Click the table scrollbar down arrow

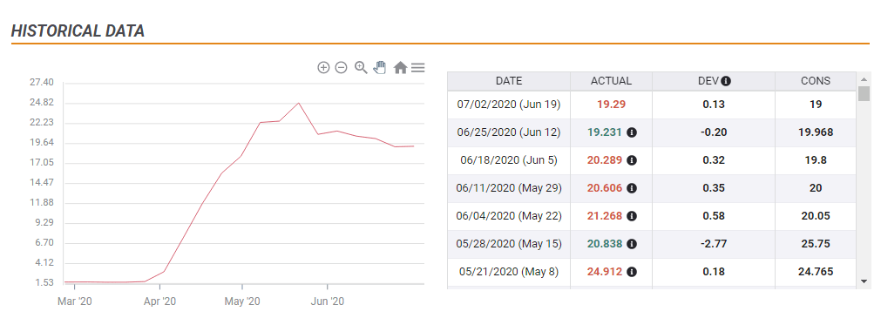click(x=864, y=281)
